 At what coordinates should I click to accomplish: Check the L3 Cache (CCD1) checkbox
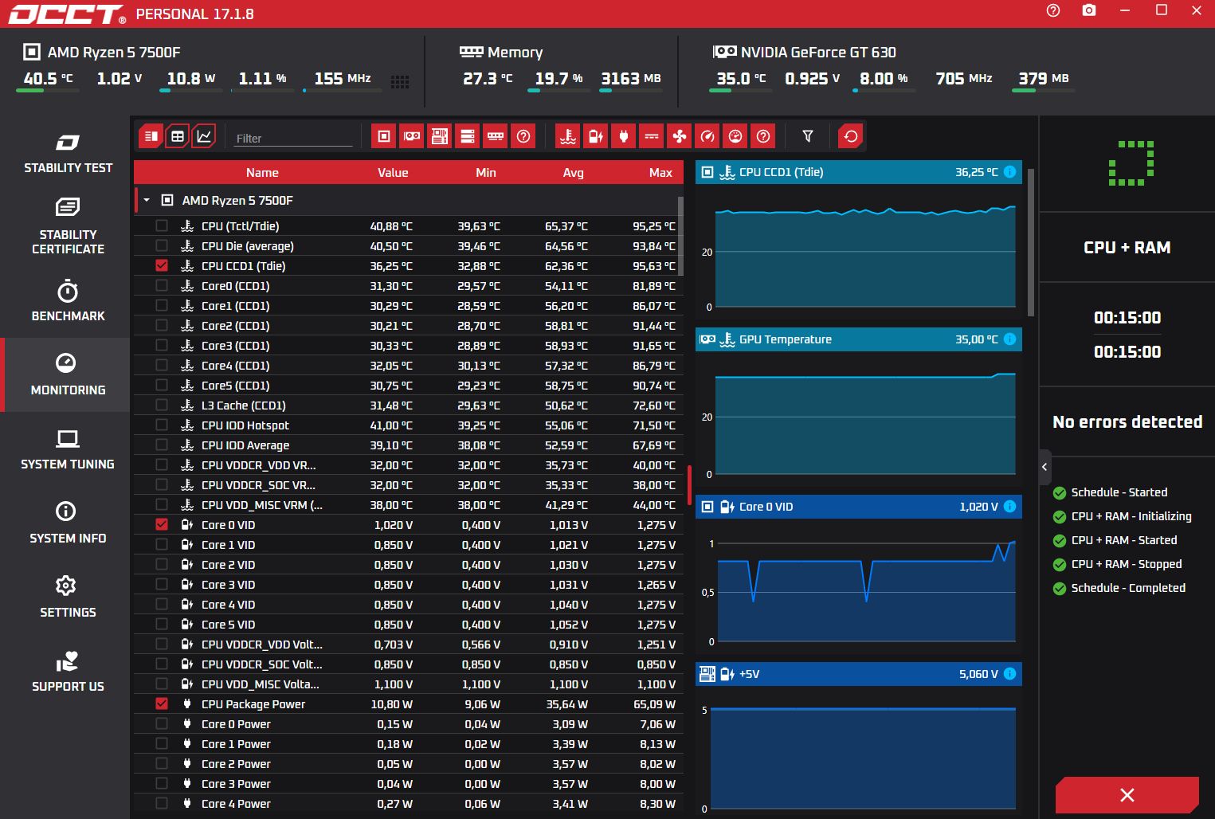[162, 406]
